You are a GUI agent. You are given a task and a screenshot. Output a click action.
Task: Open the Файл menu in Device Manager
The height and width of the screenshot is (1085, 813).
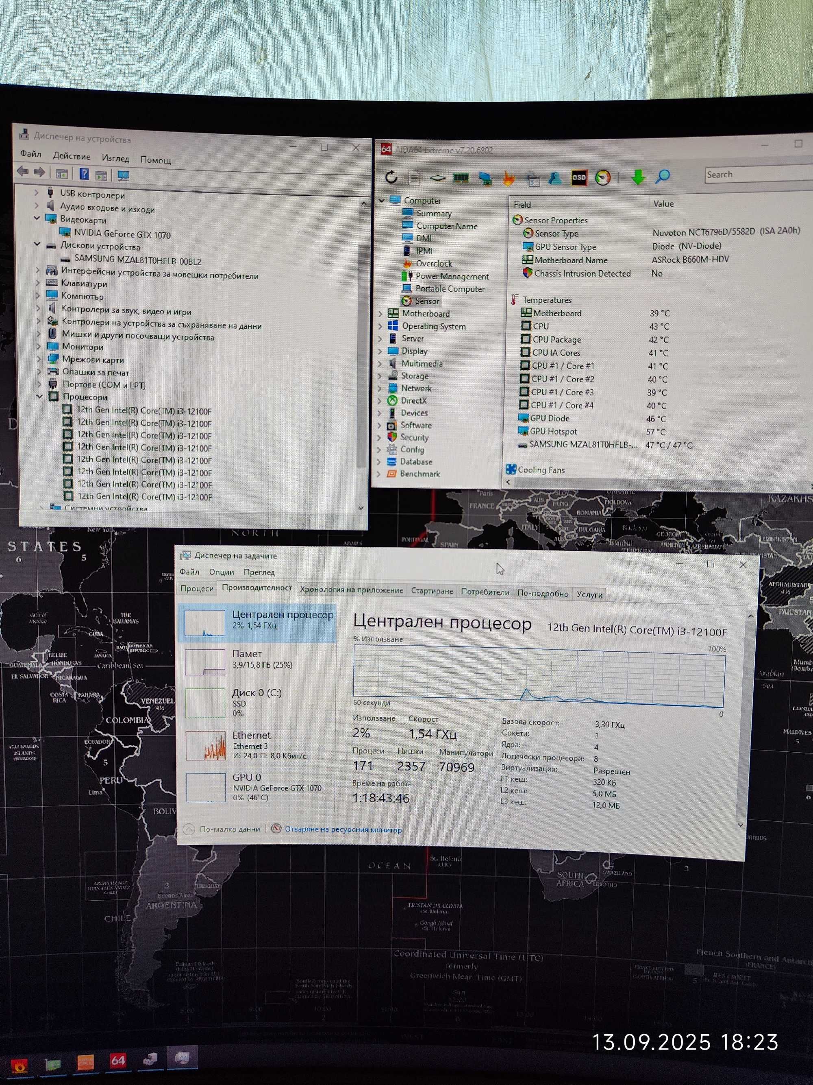(x=30, y=154)
